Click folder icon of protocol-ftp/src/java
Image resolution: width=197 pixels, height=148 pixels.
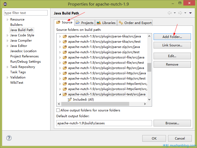tap(65, 68)
